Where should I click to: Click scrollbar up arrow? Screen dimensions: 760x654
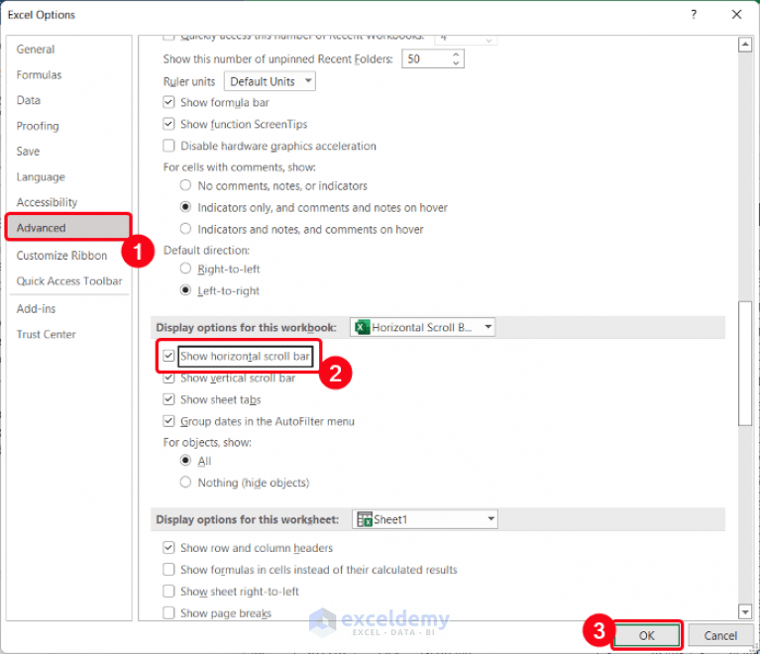coord(745,46)
